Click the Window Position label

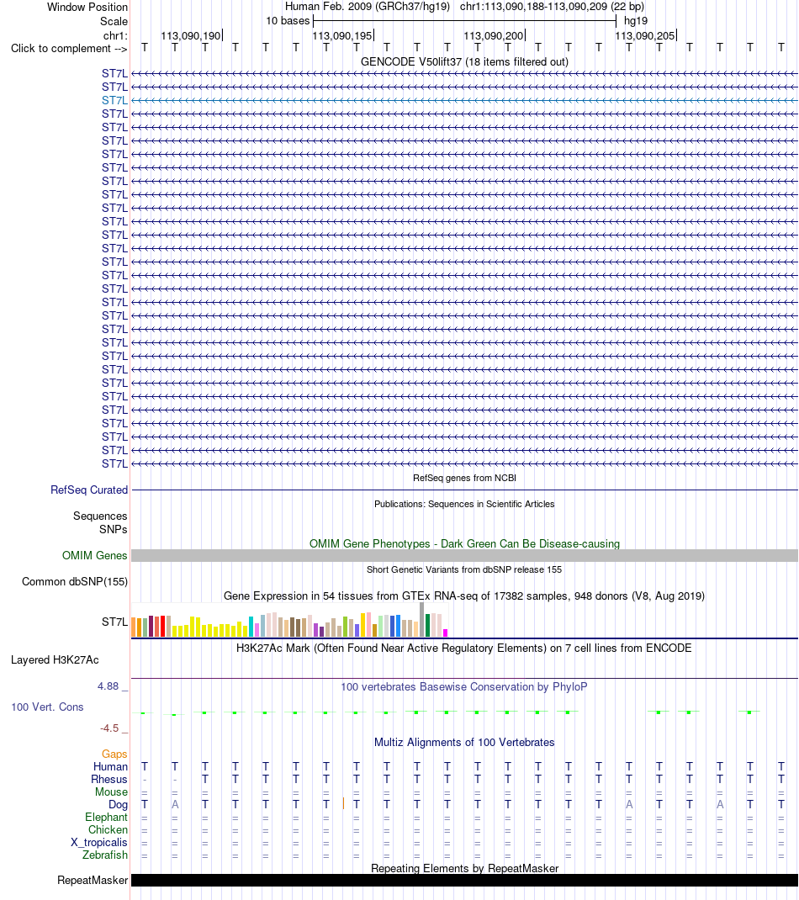[87, 8]
